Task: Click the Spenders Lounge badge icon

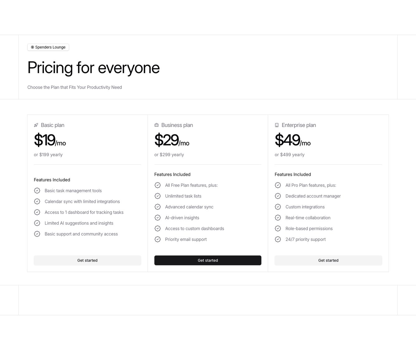Action: tap(32, 47)
